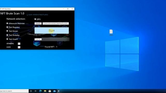The width and height of the screenshot is (166, 93).
Task: Close the NFT Token Brute window
Action: (x=72, y=9)
